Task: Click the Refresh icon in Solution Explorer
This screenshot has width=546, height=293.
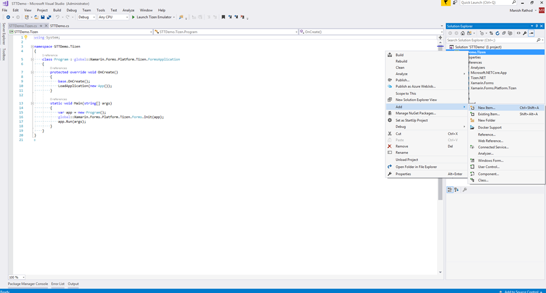Action: tap(497, 33)
